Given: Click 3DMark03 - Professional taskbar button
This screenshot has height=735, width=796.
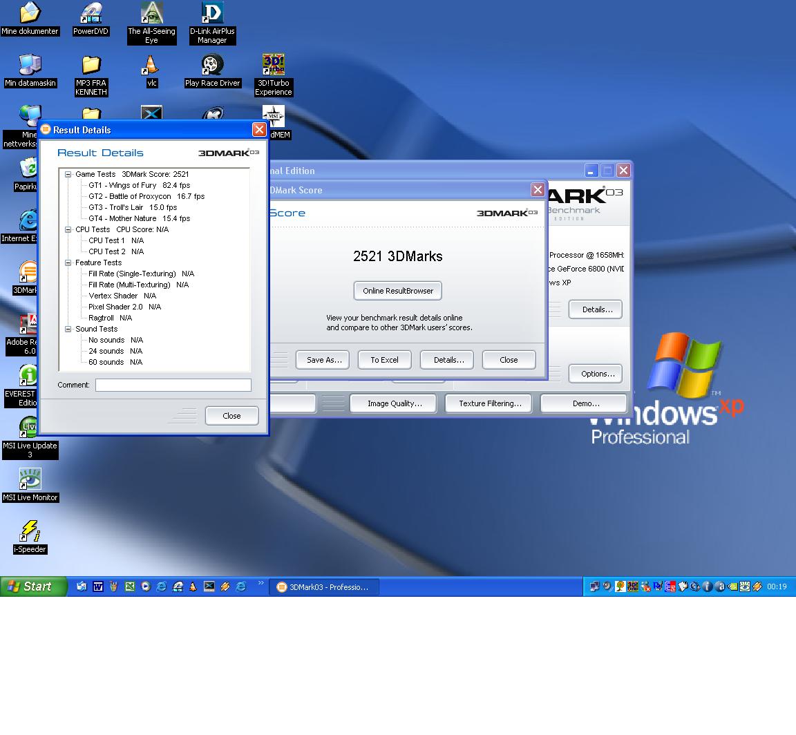Looking at the screenshot, I should [324, 587].
